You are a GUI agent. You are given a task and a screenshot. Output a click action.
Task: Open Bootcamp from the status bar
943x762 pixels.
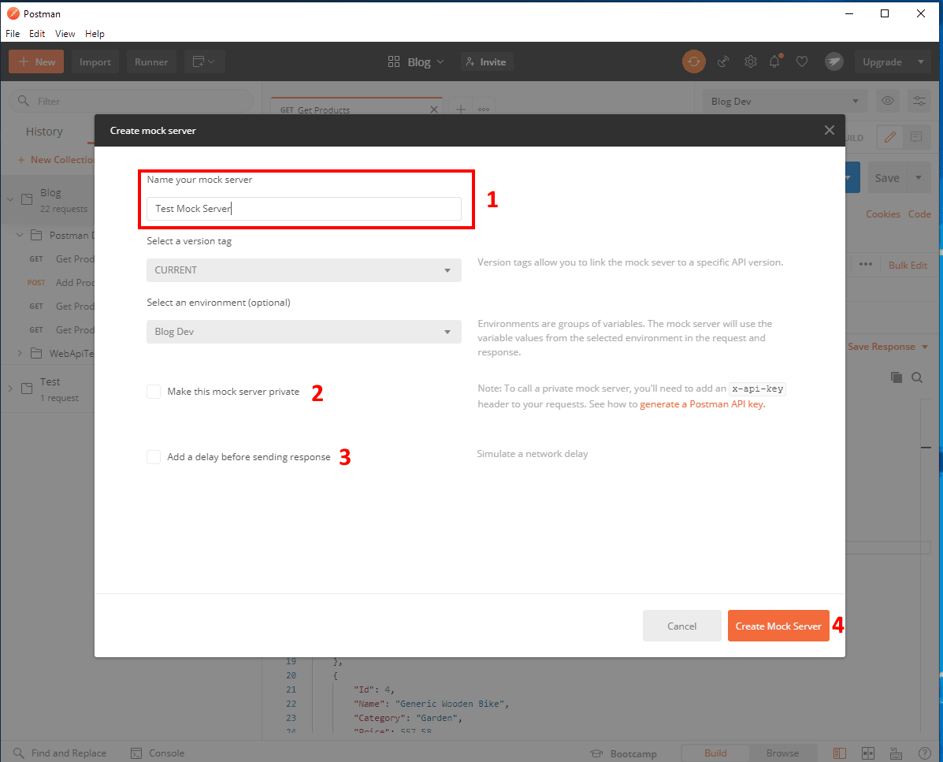click(624, 753)
